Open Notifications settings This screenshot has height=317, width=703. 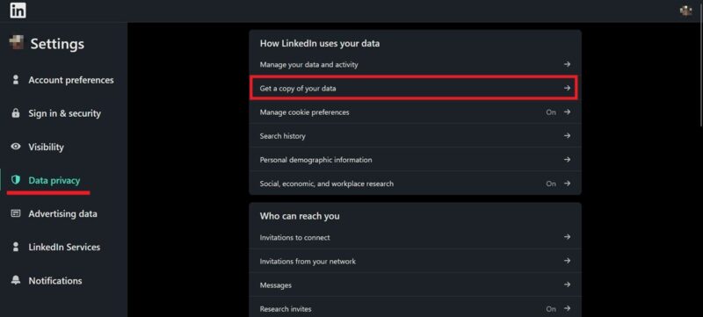coord(55,281)
